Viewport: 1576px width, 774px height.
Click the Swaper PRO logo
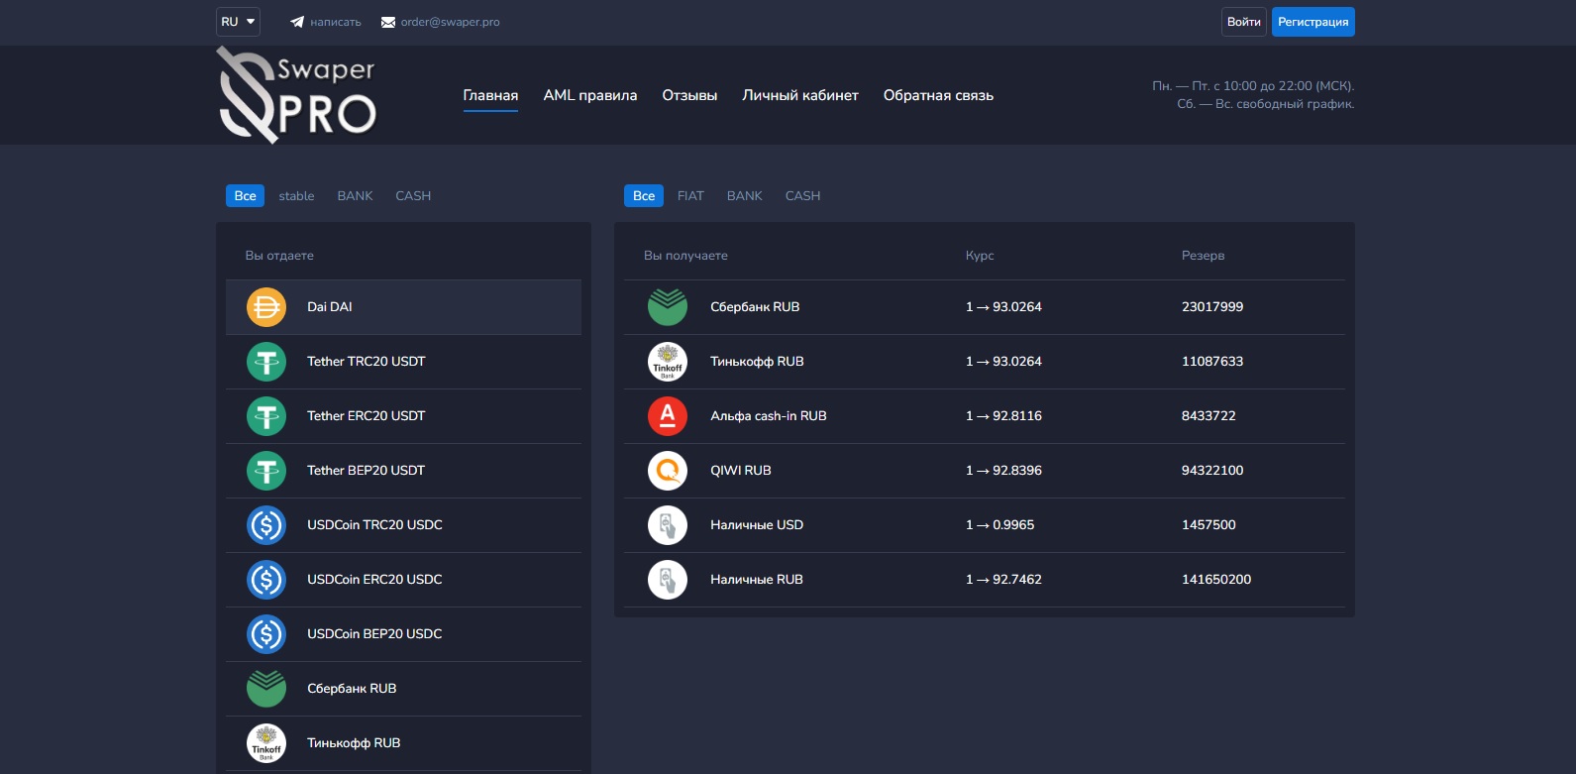(296, 95)
